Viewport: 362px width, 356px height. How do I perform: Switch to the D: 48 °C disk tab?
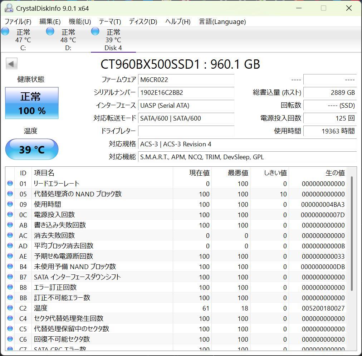pyautogui.click(x=68, y=39)
